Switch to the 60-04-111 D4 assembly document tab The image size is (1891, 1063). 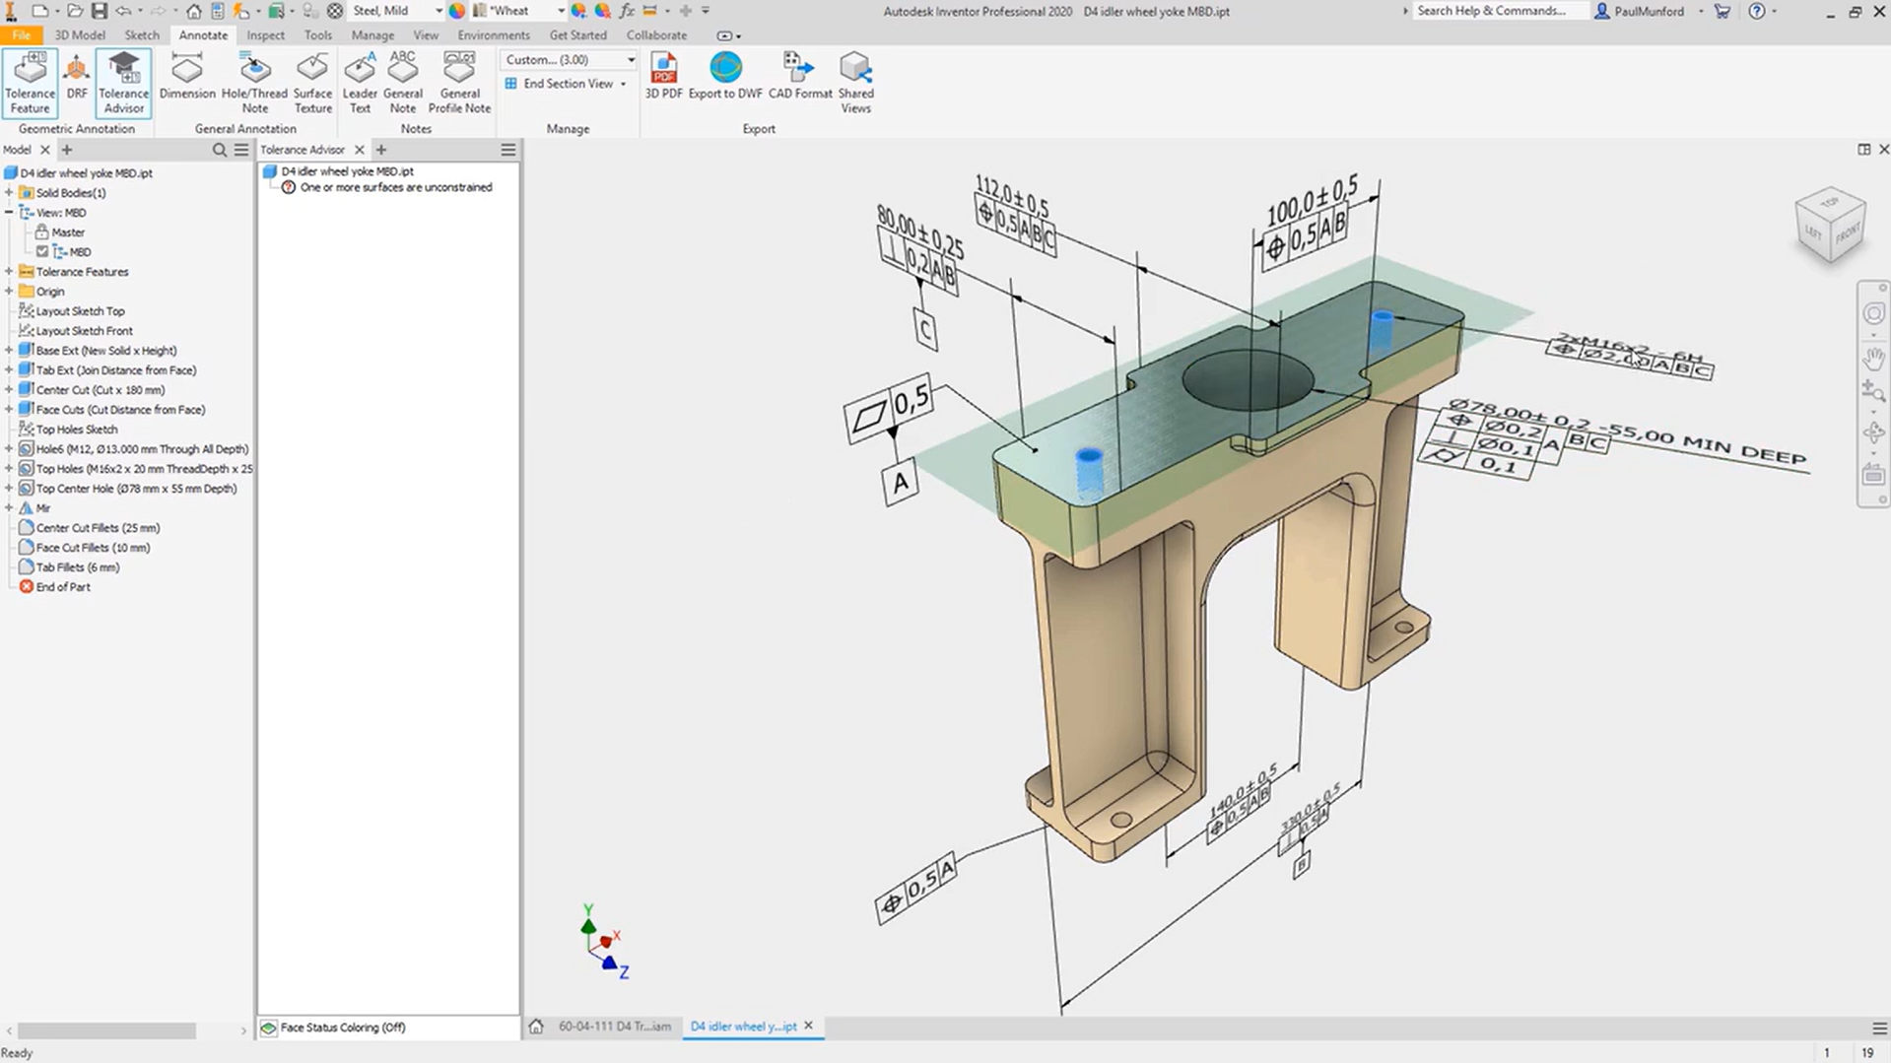[614, 1027]
